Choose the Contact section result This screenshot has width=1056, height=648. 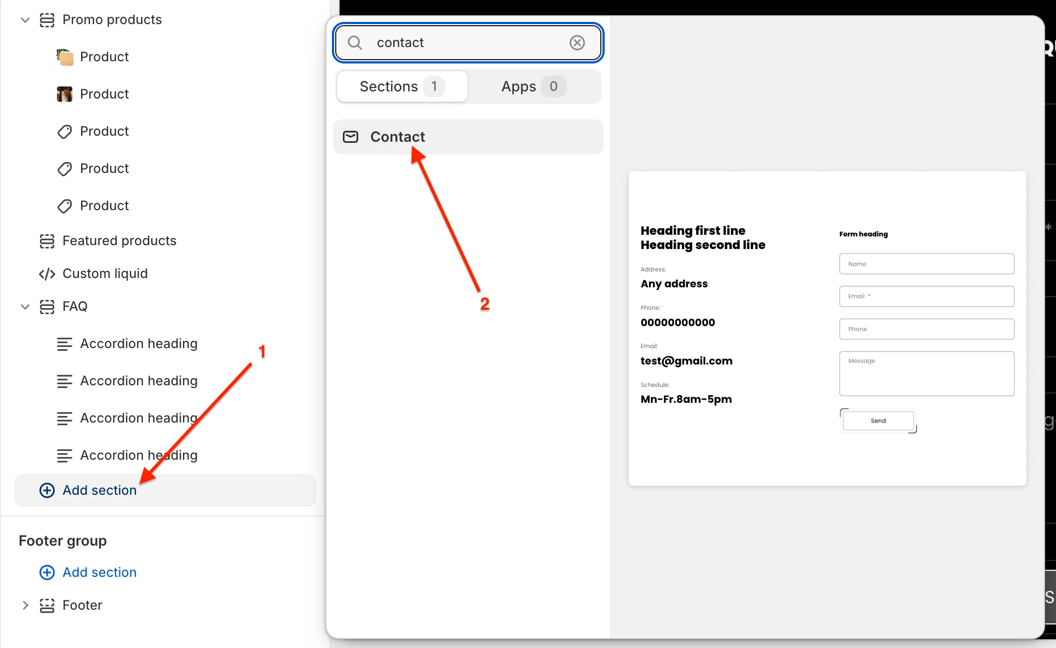coord(468,137)
